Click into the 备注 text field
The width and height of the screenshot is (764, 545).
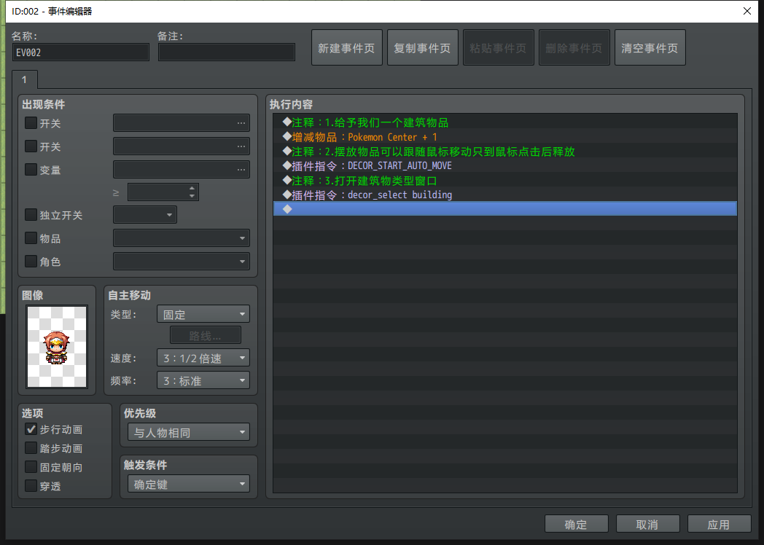tap(227, 52)
